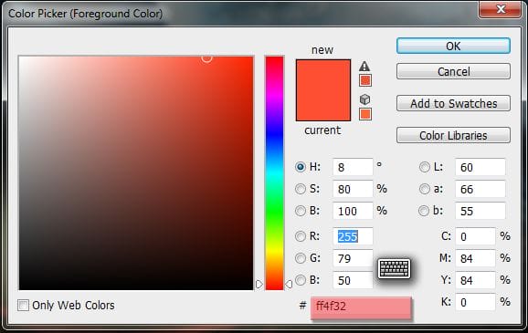Click the Lab a field showing 66
528x333 pixels.
pos(480,189)
